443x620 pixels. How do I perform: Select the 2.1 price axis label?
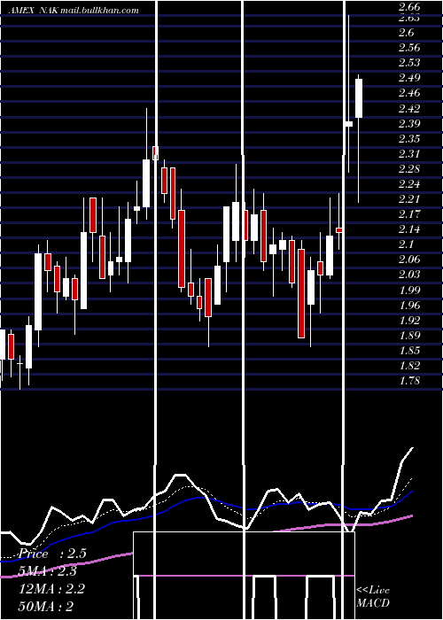(406, 244)
